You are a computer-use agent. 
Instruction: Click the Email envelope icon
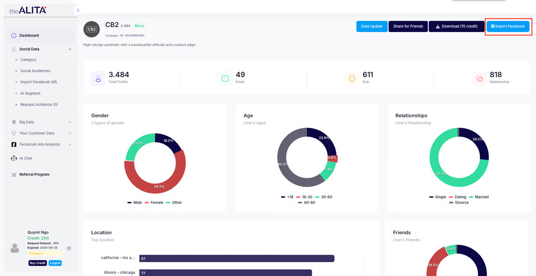(x=225, y=79)
